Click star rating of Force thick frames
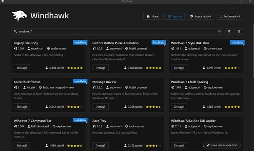The height and width of the screenshot is (151, 254). [75, 107]
